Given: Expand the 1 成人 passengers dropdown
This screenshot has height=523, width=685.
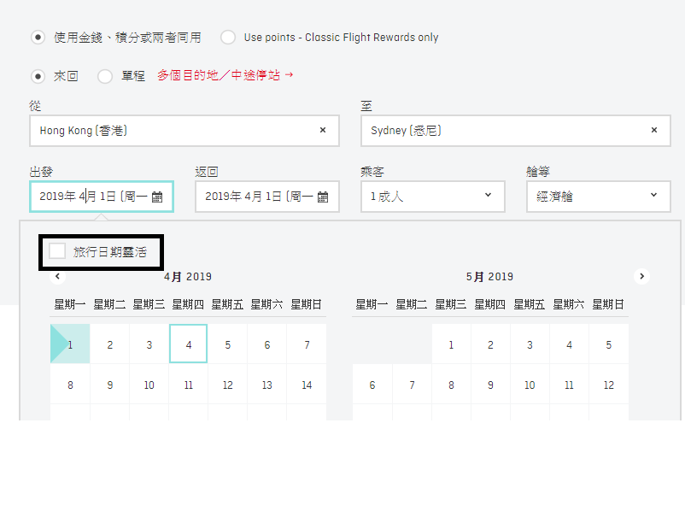Looking at the screenshot, I should coord(433,197).
